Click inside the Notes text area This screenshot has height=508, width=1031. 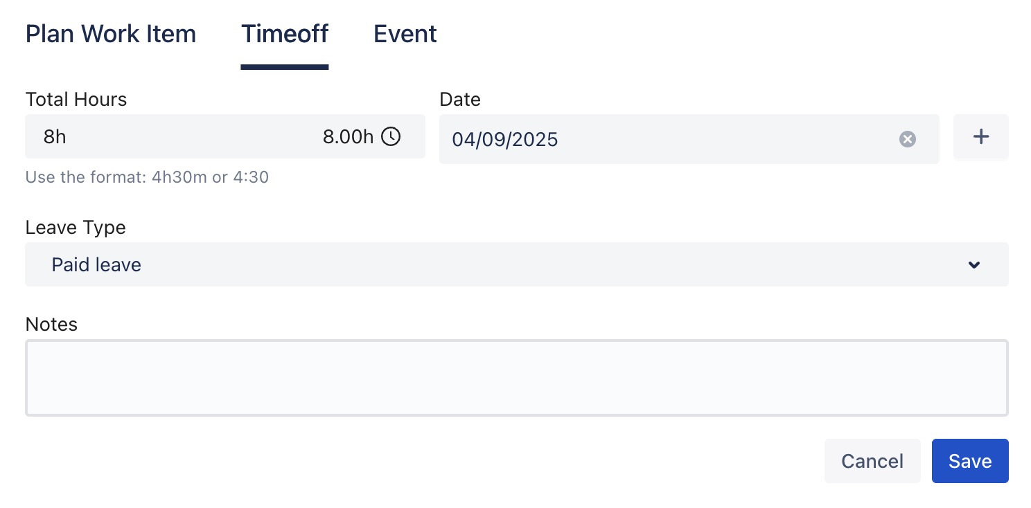[x=516, y=377]
